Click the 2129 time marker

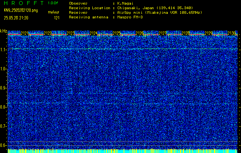209,33
